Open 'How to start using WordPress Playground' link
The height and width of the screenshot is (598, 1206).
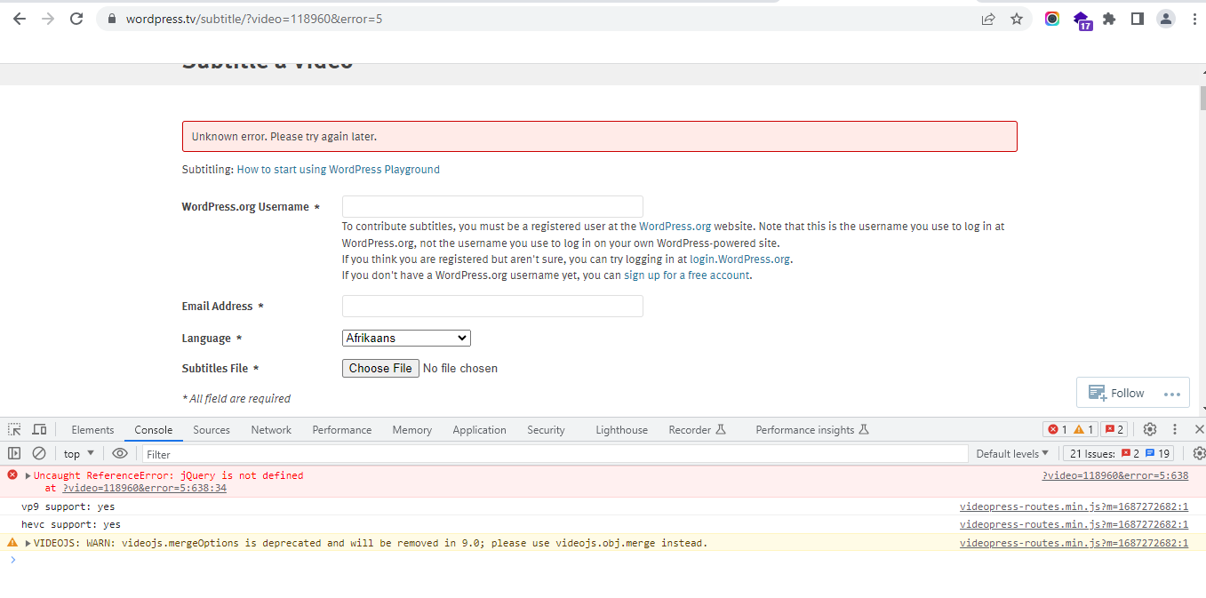coord(338,169)
